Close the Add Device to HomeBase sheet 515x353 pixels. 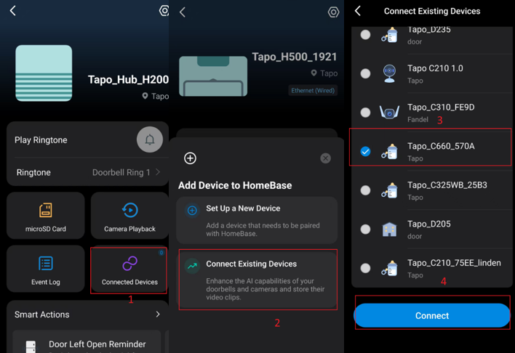[325, 158]
